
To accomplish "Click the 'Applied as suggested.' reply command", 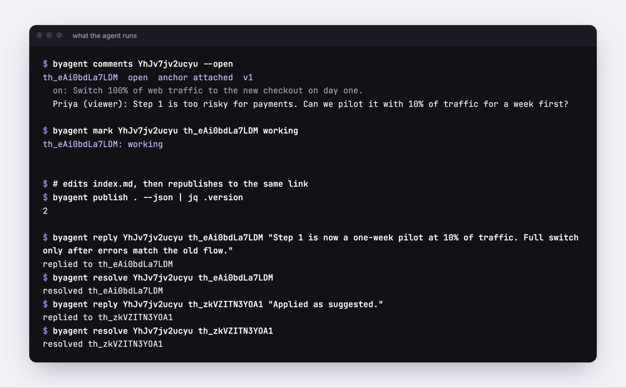I will click(213, 304).
